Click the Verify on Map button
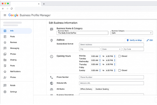The width and height of the screenshot is (157, 105). [134, 40]
